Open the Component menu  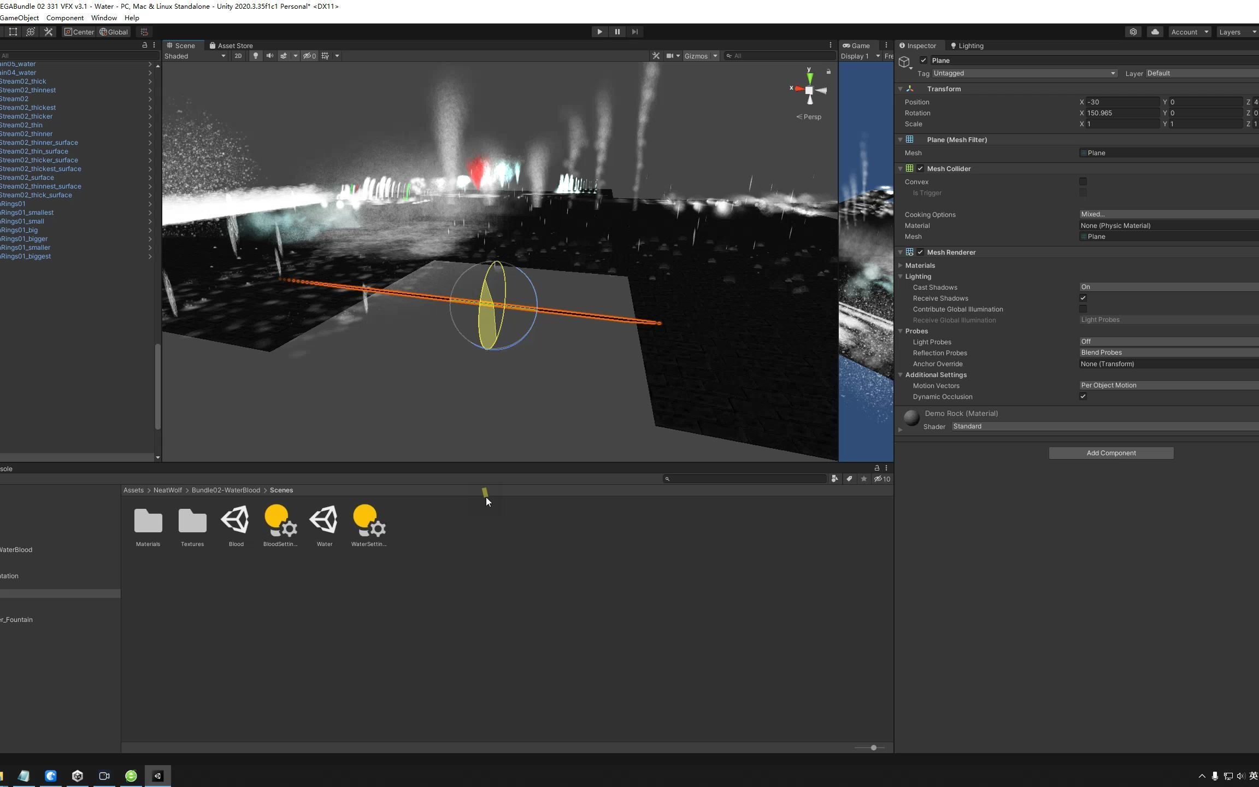64,17
